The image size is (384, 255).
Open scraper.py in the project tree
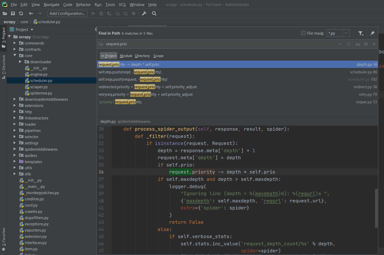39,87
